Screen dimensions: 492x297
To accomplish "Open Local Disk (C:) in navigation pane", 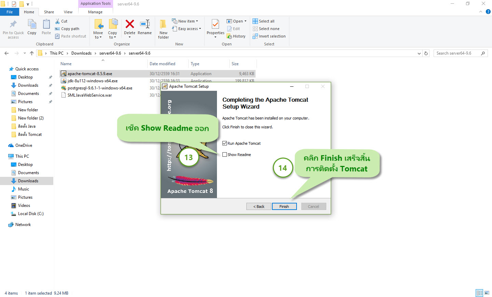I will point(31,214).
